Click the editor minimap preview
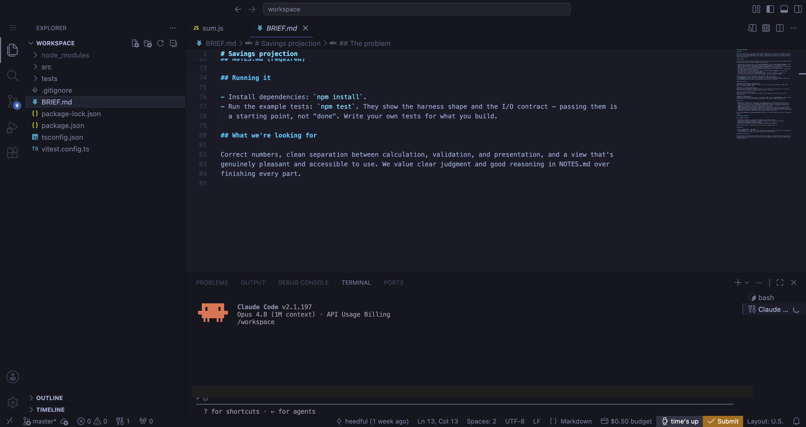This screenshot has height=427, width=806. point(764,94)
